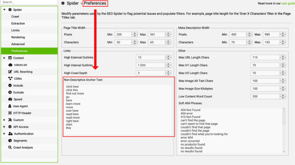This screenshot has width=295, height=165.
Task: Click the gear icon in the breadcrumb header
Action: [x=63, y=3]
